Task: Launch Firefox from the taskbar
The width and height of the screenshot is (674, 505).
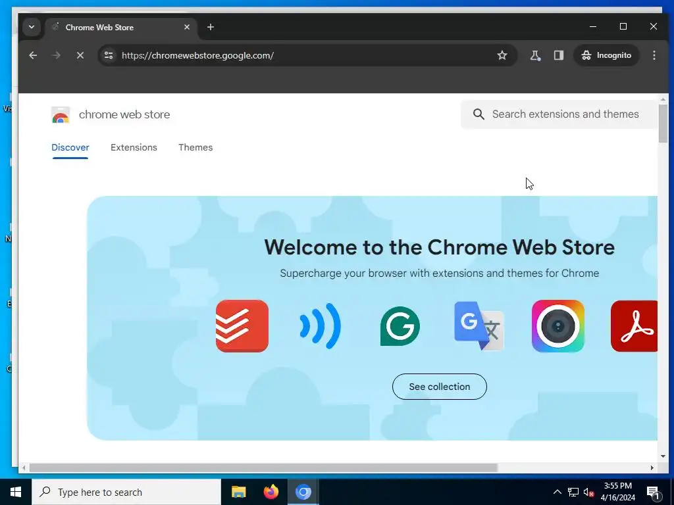Action: click(271, 492)
